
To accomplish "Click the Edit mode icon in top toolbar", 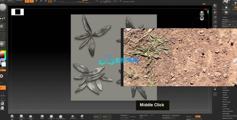I will [27, 1].
